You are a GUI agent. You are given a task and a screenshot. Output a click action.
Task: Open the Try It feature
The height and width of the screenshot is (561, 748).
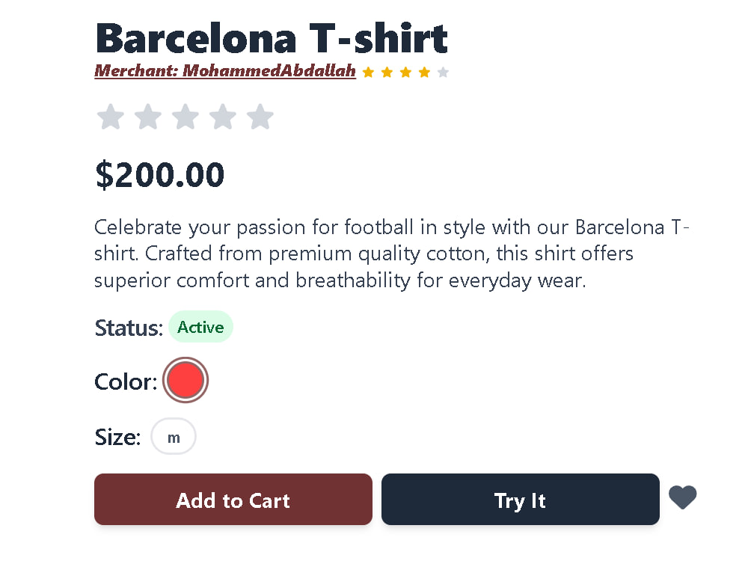521,500
